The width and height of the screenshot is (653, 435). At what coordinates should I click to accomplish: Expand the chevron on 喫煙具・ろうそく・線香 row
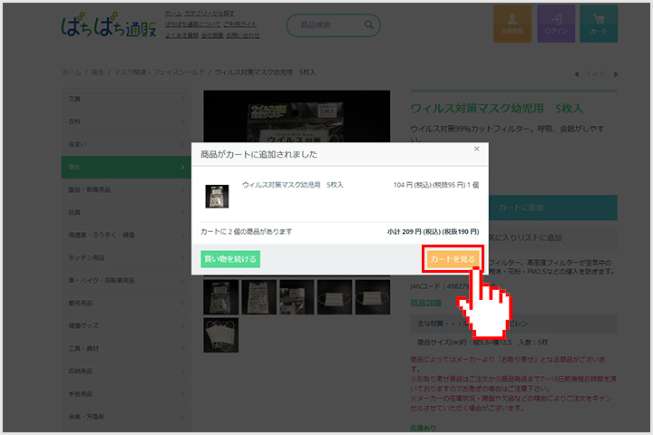pyautogui.click(x=182, y=236)
